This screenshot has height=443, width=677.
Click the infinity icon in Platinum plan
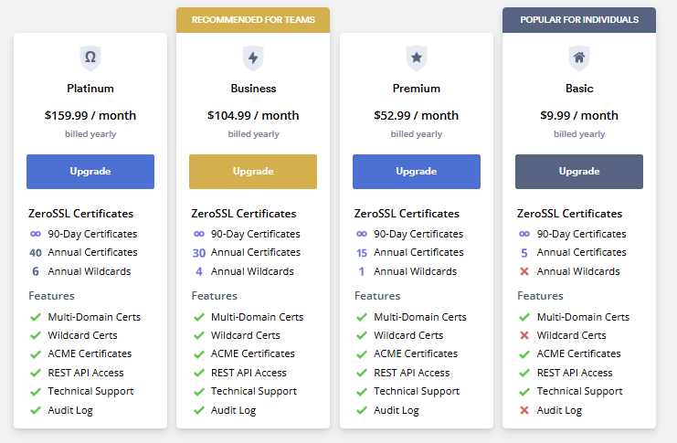tap(36, 234)
